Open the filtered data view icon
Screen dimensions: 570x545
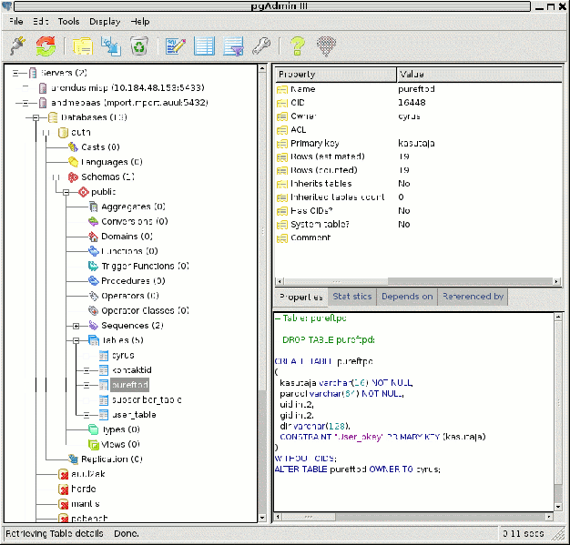pyautogui.click(x=233, y=46)
